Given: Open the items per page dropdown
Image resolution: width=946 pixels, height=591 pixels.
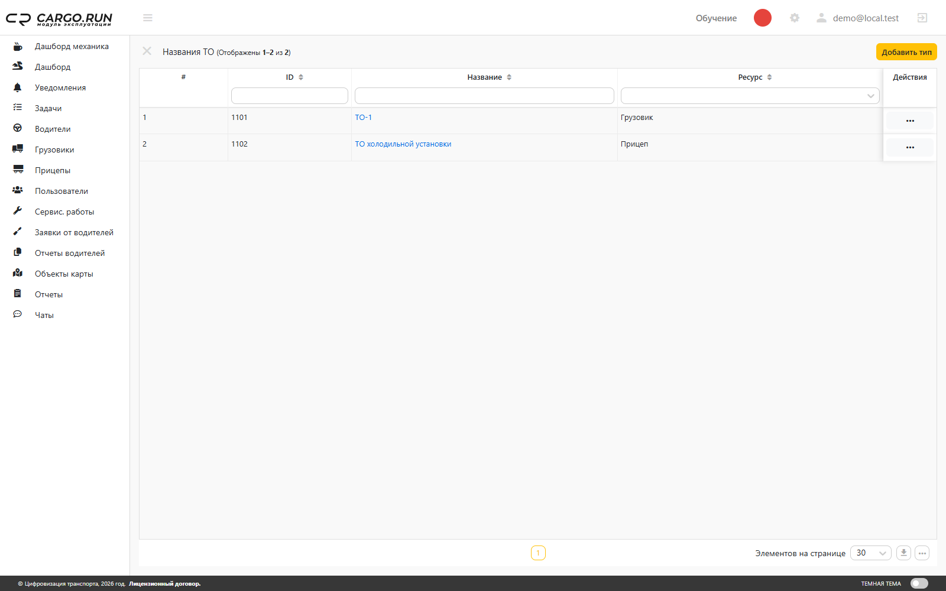Looking at the screenshot, I should [870, 553].
